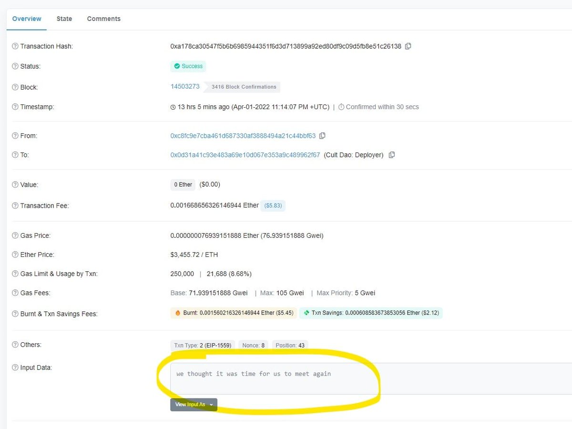This screenshot has width=572, height=429.
Task: Click help icon beside Status
Action: click(15, 66)
